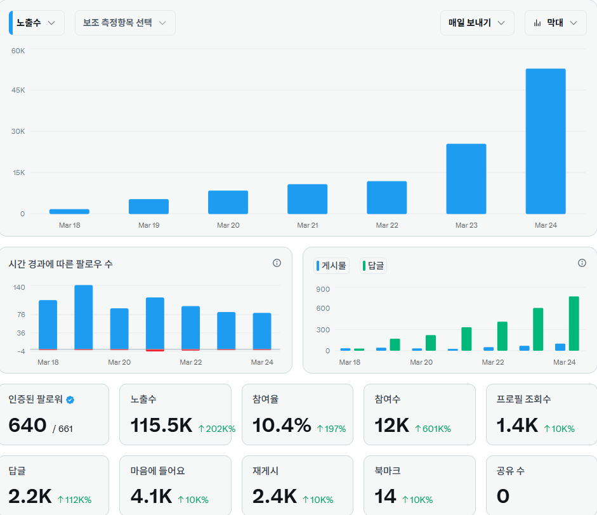
Task: Click the tallest Mar 24 bar in impressions chart
Action: 545,140
